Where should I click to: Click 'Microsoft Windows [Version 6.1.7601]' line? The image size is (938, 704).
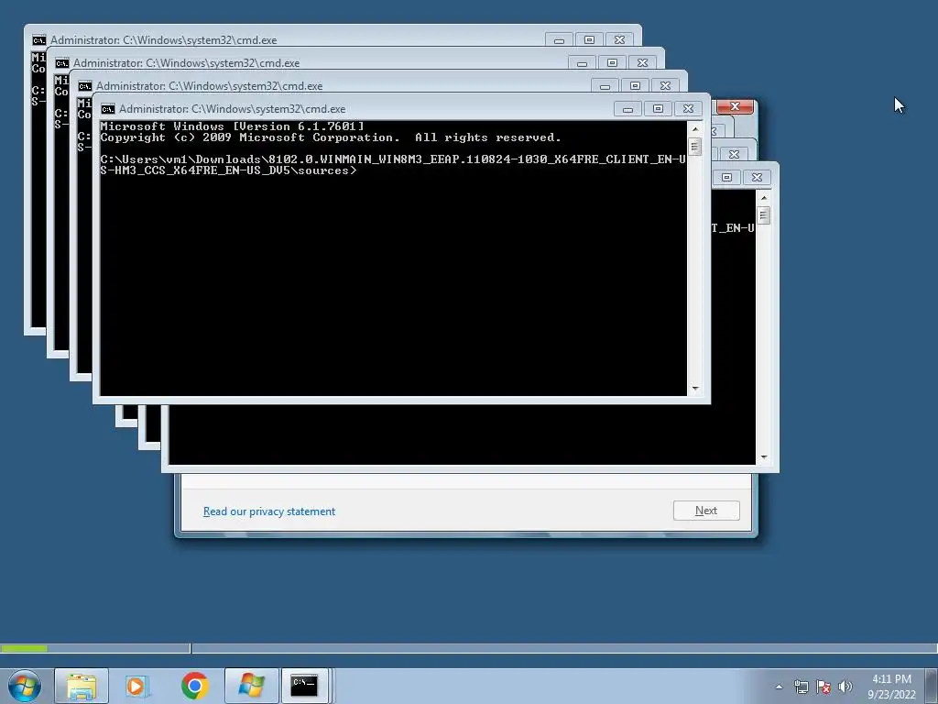(x=232, y=126)
